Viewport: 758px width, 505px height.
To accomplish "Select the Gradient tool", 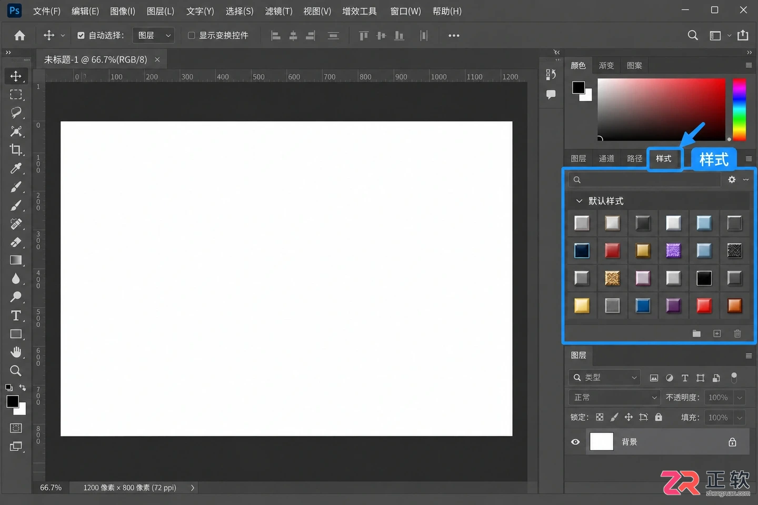I will tap(16, 260).
